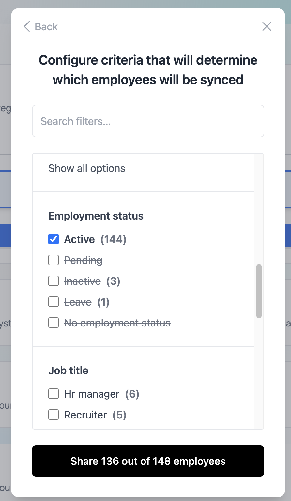The width and height of the screenshot is (291, 501).
Task: Uncheck the Active employment status checkbox
Action: [x=54, y=239]
